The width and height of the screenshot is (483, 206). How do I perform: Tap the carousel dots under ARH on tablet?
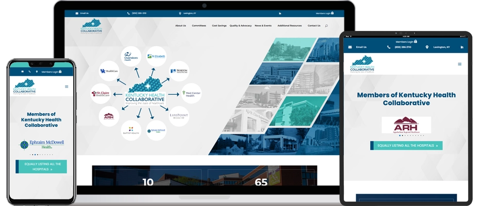[x=411, y=135]
